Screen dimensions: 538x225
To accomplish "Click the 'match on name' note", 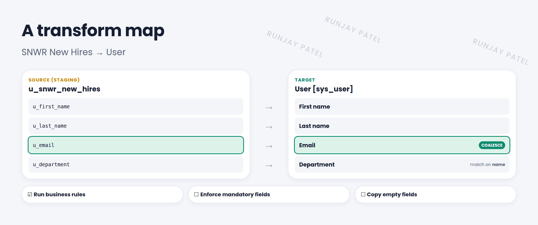I will [x=487, y=164].
